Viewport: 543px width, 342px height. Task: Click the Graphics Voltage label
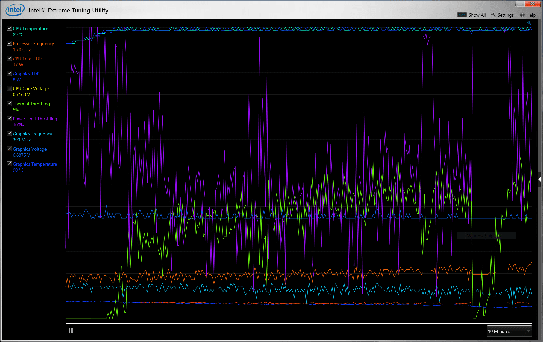[30, 149]
